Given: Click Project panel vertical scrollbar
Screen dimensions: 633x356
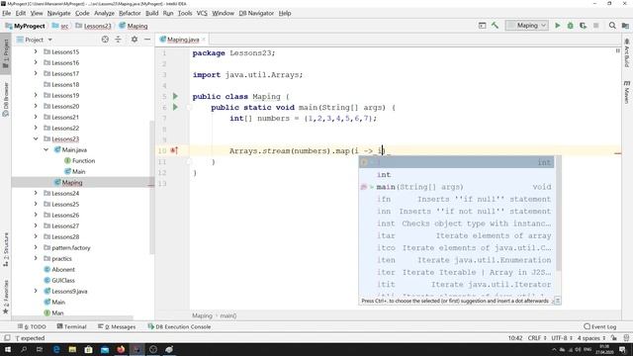Looking at the screenshot, I should tap(152, 187).
